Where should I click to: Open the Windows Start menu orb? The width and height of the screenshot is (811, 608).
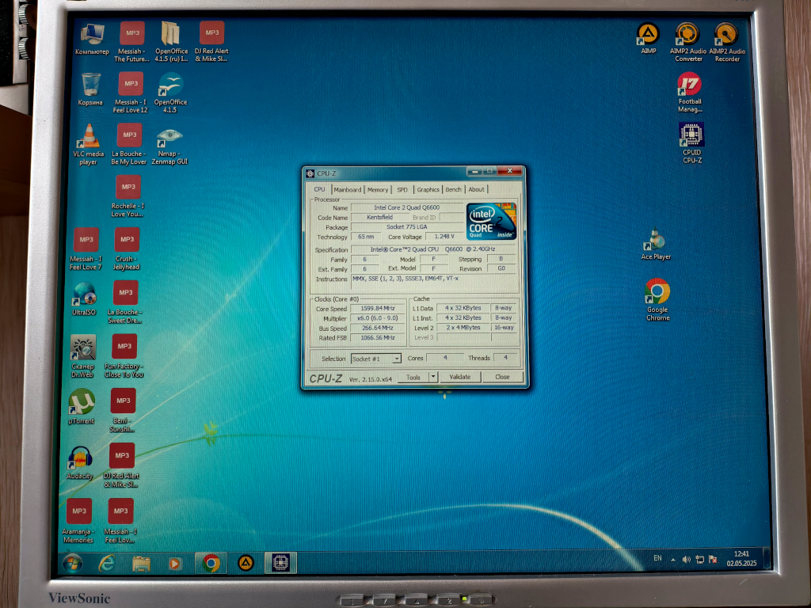[x=72, y=563]
